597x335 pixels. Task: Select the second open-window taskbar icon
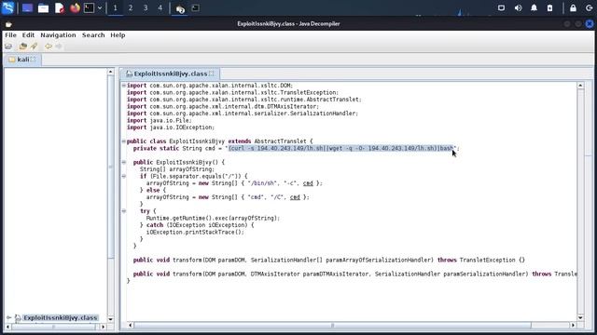click(x=195, y=8)
